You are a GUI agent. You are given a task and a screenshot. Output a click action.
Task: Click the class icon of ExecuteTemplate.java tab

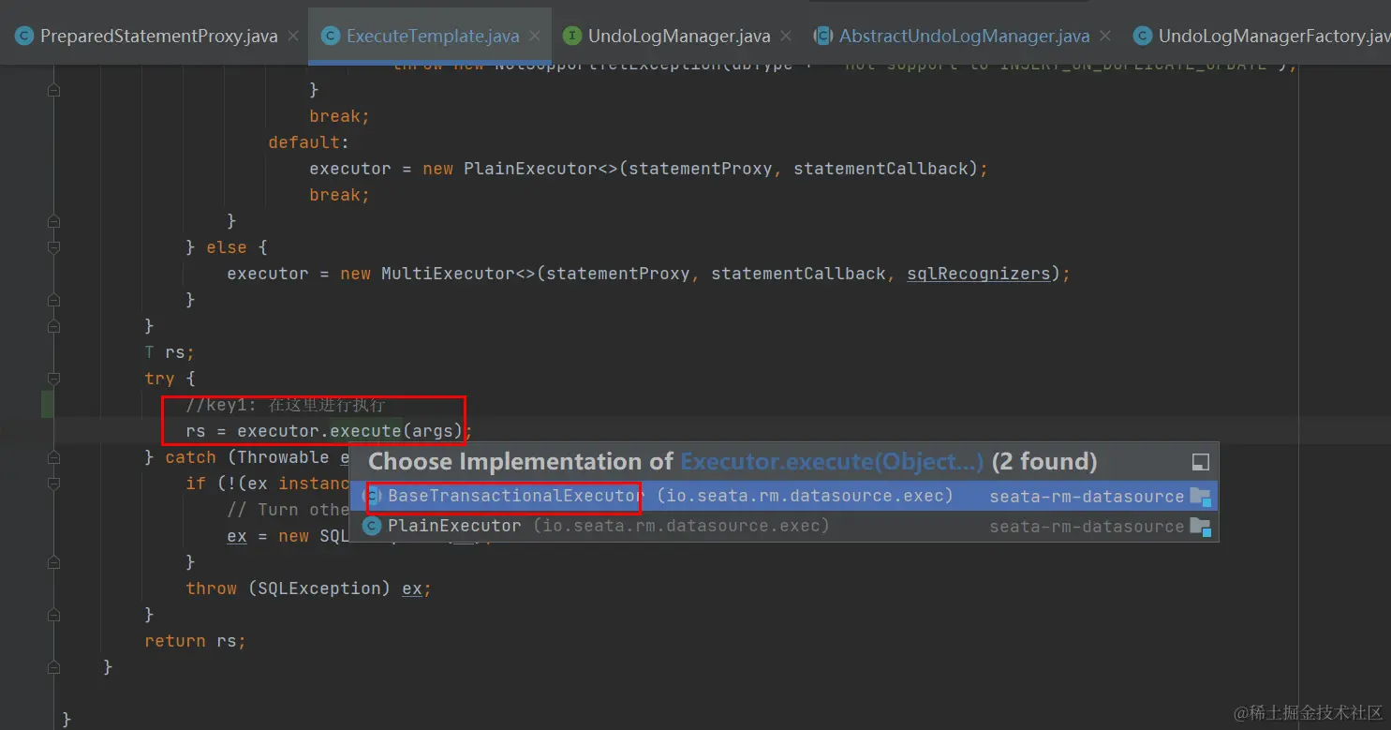coord(330,37)
